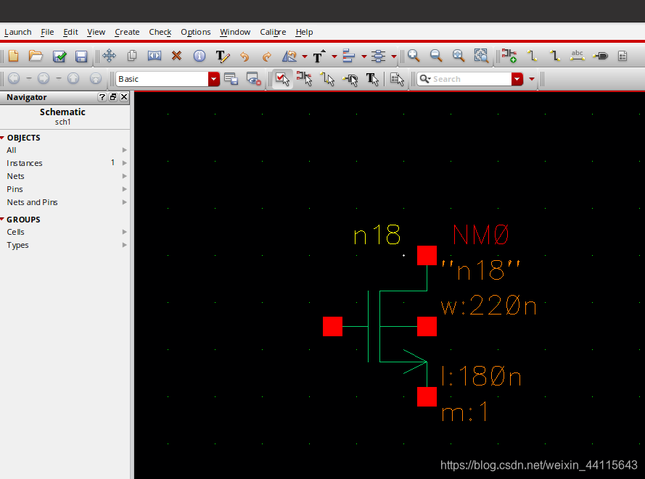This screenshot has width=645, height=479.
Task: Click inside the Search input field
Action: (x=464, y=79)
